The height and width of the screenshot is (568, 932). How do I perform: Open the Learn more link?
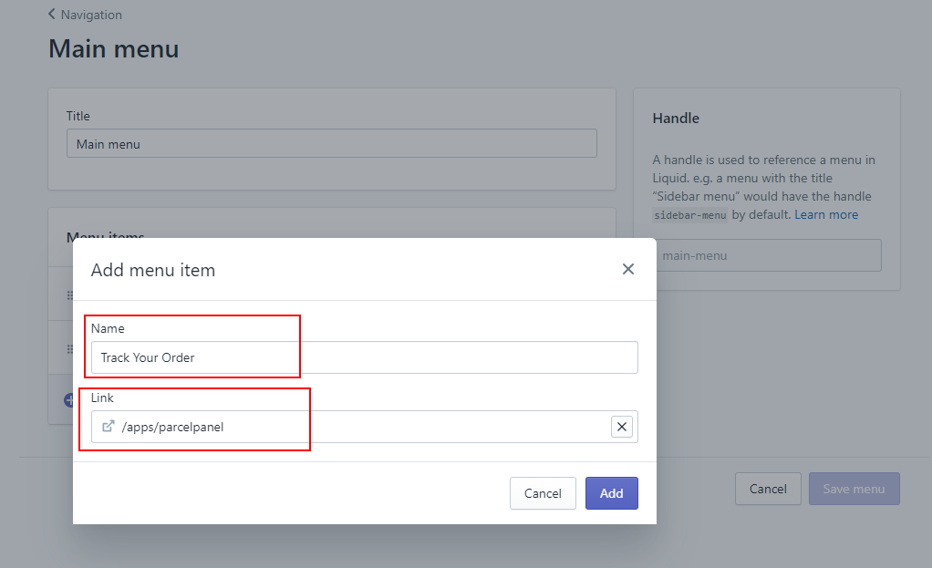click(x=826, y=214)
